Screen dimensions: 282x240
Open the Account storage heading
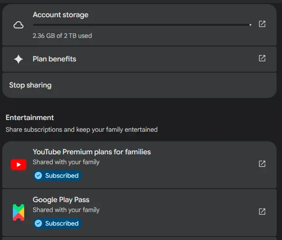click(x=60, y=15)
